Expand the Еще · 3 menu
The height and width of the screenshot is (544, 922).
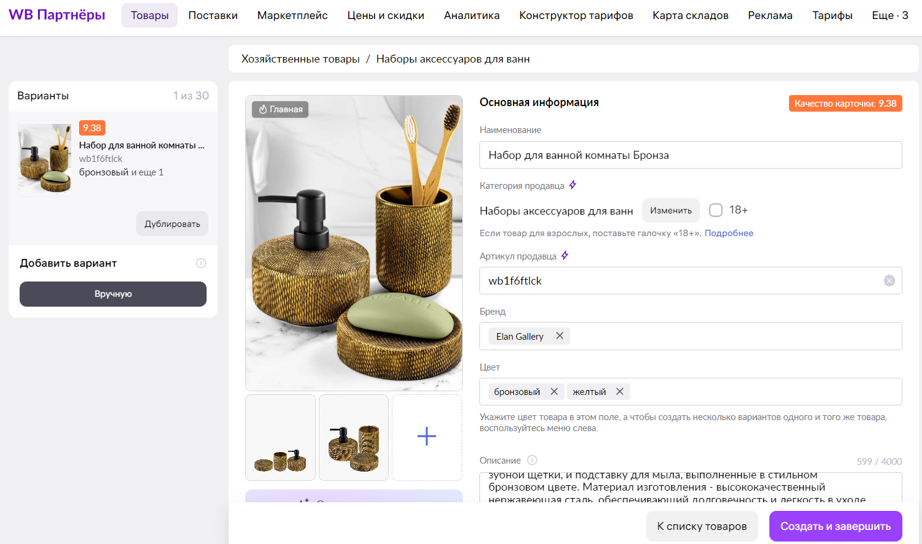[x=890, y=15]
